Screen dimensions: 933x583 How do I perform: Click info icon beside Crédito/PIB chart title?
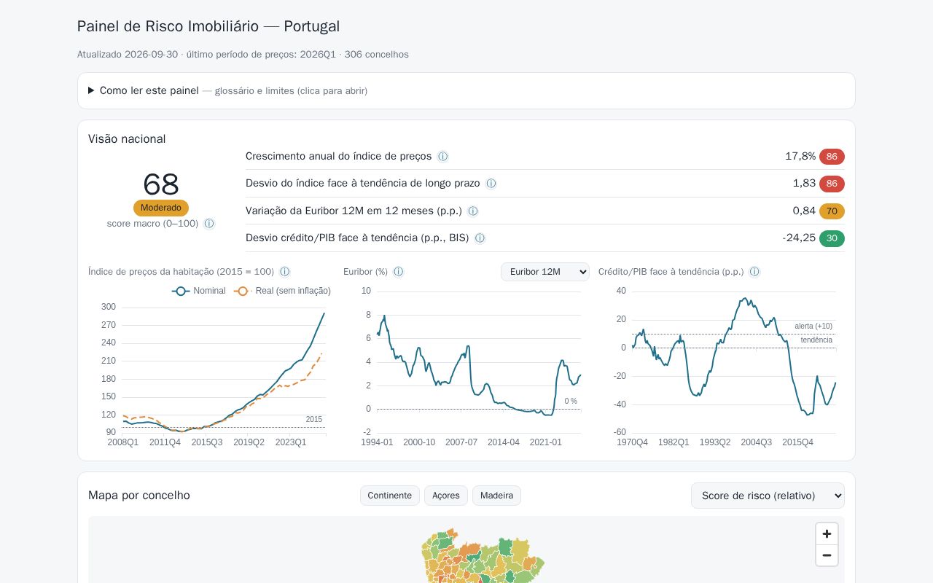pyautogui.click(x=754, y=272)
